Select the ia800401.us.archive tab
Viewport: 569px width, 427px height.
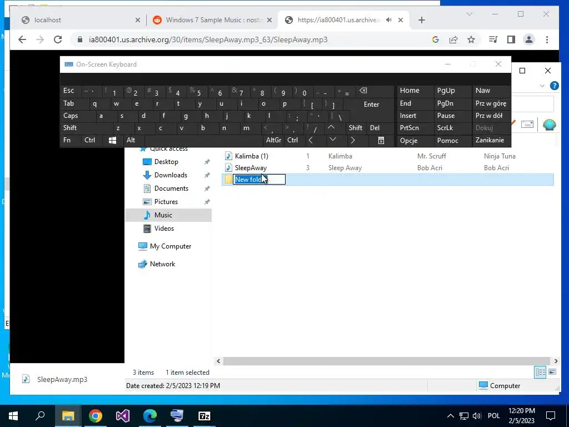tap(337, 20)
